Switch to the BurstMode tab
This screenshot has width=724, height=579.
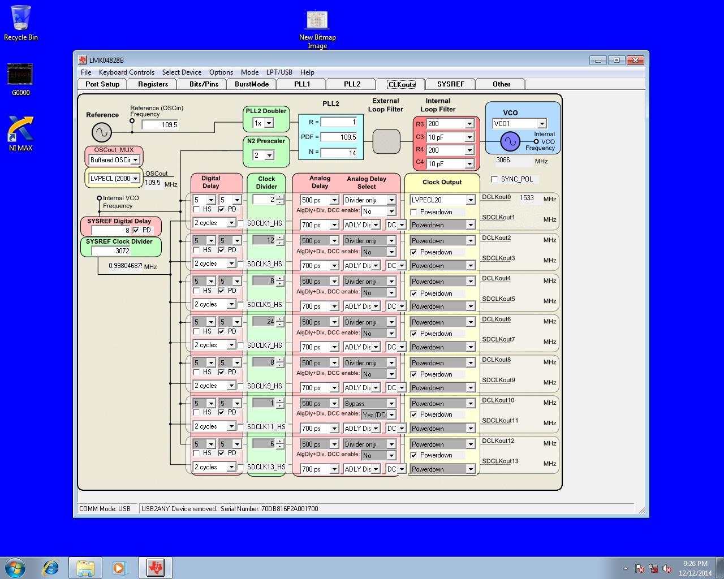click(x=252, y=84)
